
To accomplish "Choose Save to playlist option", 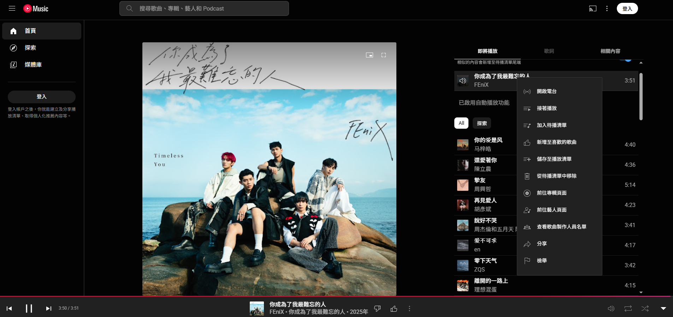I will pos(560,159).
